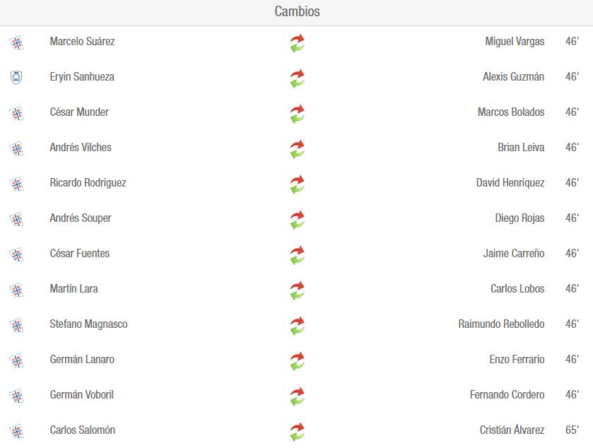The image size is (593, 448).
Task: Click the team crest beside Carlos Salomón
Action: (x=16, y=431)
